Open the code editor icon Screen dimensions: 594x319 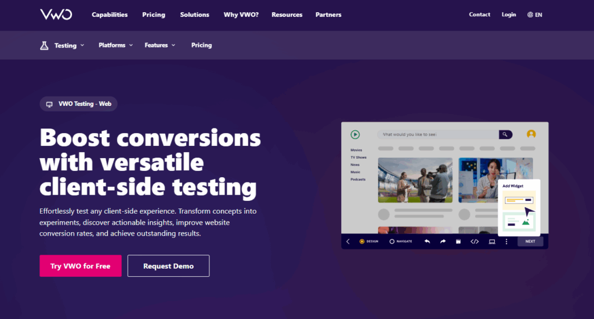coord(475,241)
